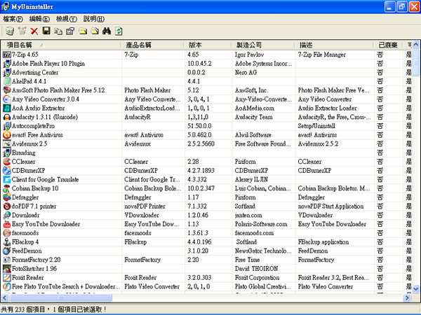Click the CCleaner entry icon

(7, 162)
